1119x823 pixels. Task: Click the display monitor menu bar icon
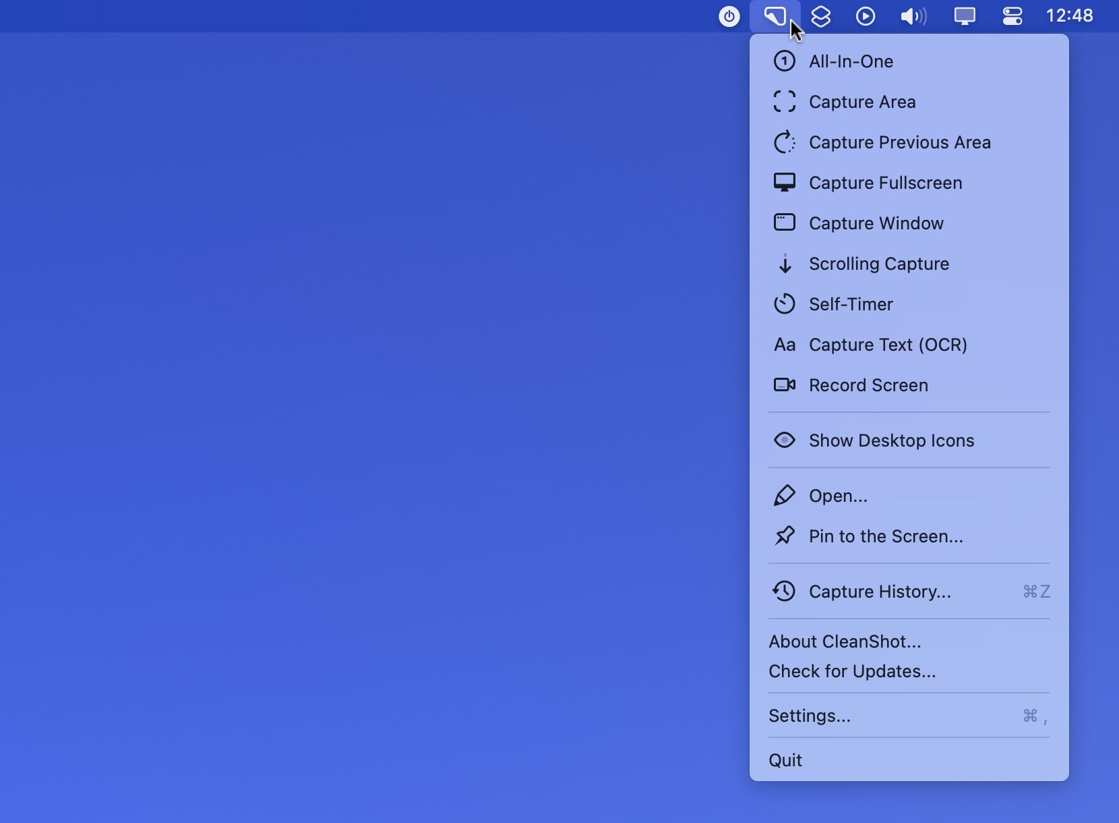pos(965,16)
